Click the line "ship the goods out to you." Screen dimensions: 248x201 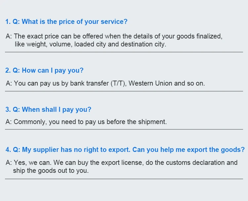pyautogui.click(x=51, y=171)
